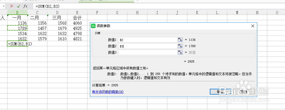Select column B header
Screen dimensions: 285x110
click(17, 12)
